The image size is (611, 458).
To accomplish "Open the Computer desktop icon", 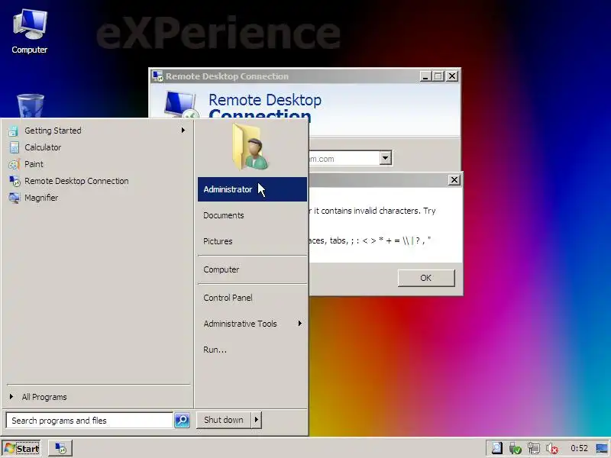I will (x=30, y=31).
